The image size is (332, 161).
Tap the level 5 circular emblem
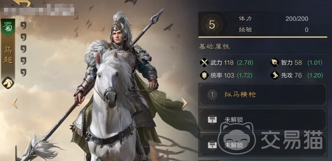(212, 25)
